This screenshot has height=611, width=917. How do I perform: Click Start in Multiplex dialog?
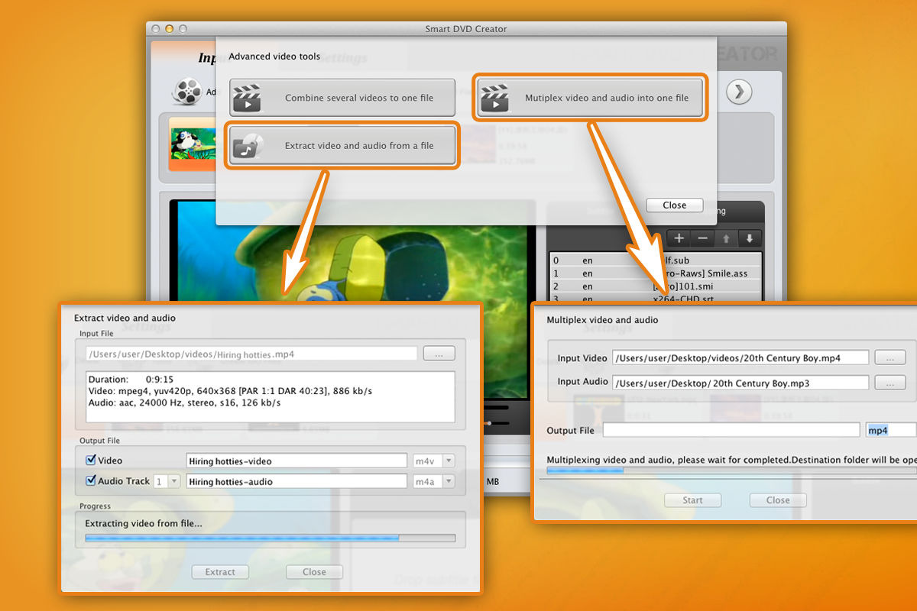click(692, 500)
